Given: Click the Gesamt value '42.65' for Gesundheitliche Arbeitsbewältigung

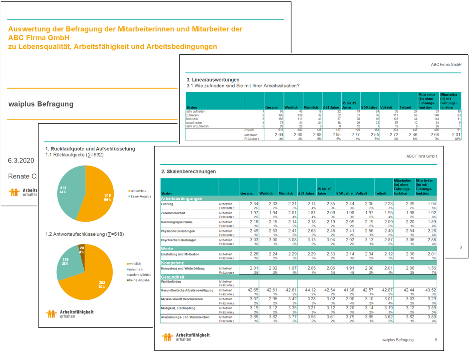Looking at the screenshot, I should tap(253, 290).
